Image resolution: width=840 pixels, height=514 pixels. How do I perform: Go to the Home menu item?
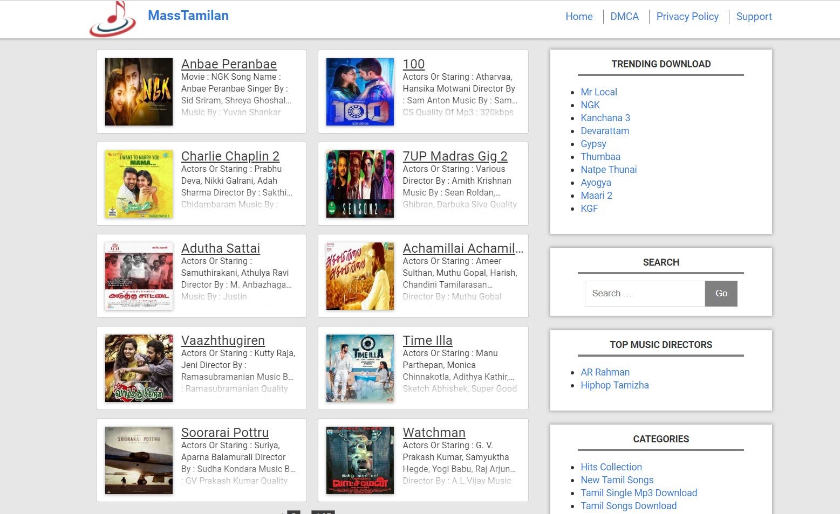click(579, 17)
